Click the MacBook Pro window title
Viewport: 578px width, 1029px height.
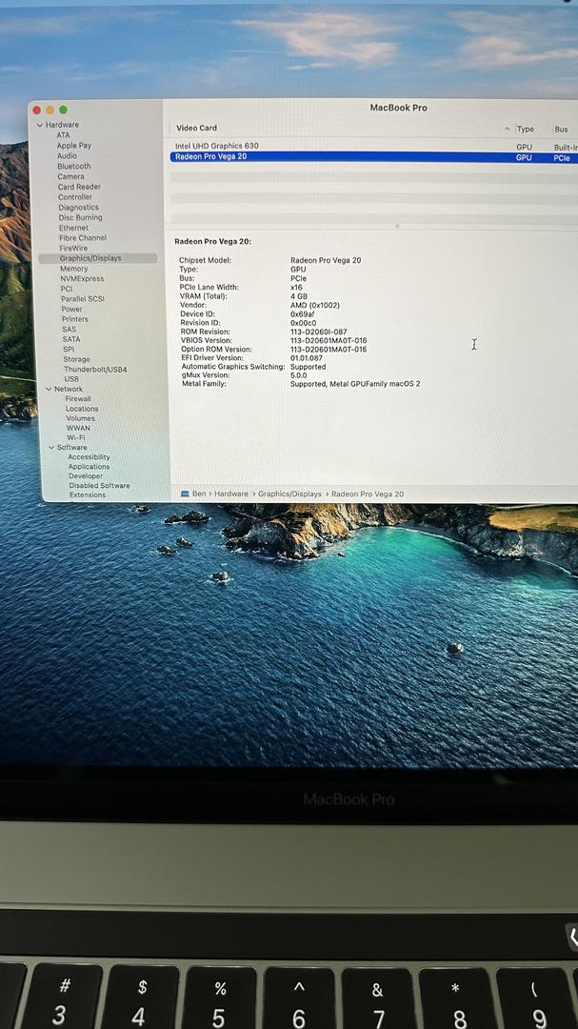pyautogui.click(x=398, y=108)
